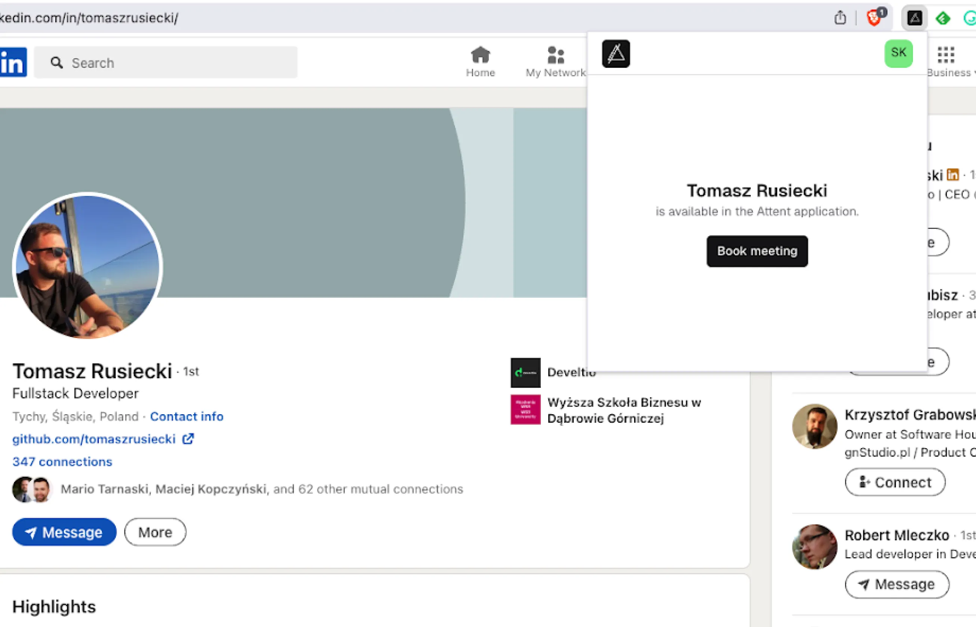View the 347 connections link

[62, 462]
